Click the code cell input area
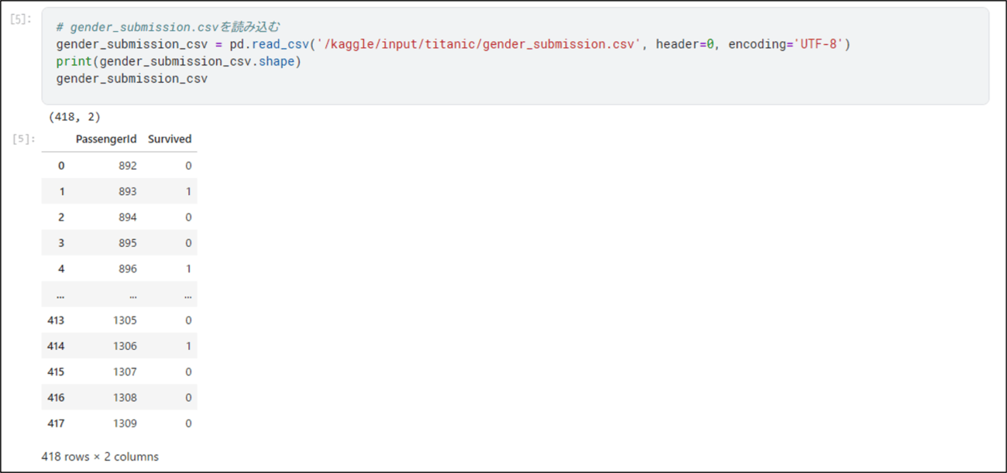This screenshot has width=1007, height=473. [515, 56]
